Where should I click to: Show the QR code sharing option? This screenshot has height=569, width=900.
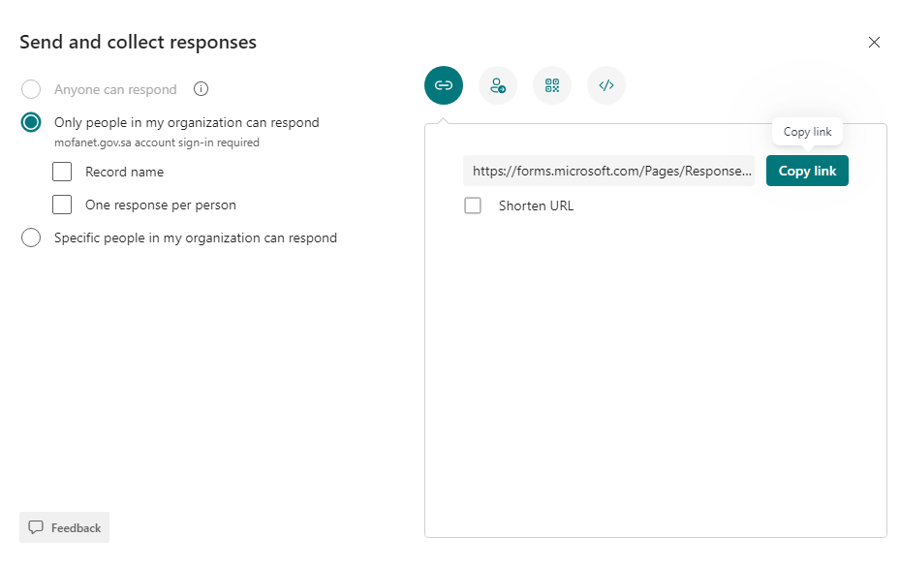[552, 85]
